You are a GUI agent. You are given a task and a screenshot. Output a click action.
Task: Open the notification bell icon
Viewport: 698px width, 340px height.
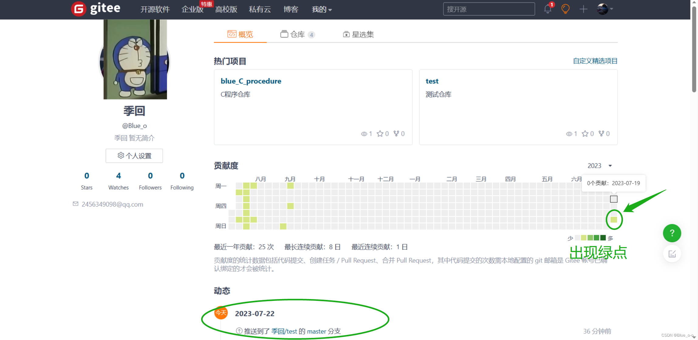[x=548, y=9]
